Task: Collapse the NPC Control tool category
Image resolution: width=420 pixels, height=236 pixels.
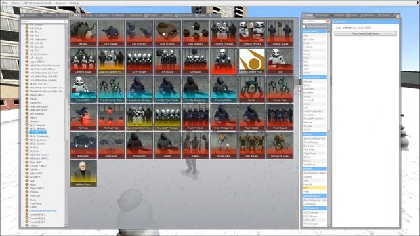Action: pyautogui.click(x=314, y=208)
